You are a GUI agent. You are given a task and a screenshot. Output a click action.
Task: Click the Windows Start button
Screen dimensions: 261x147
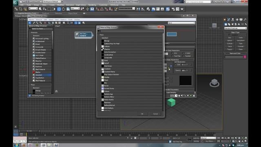[x=16, y=145]
